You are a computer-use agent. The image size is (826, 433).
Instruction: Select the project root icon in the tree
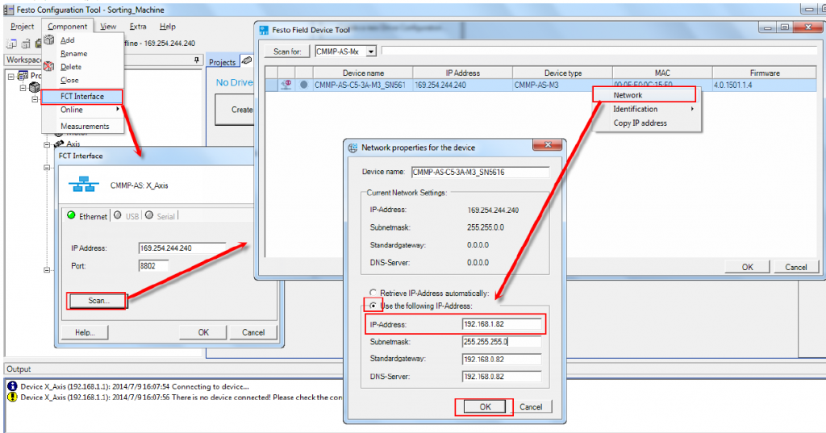[23, 75]
